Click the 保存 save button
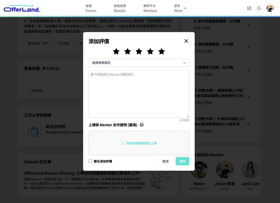280x203 pixels. click(x=183, y=161)
